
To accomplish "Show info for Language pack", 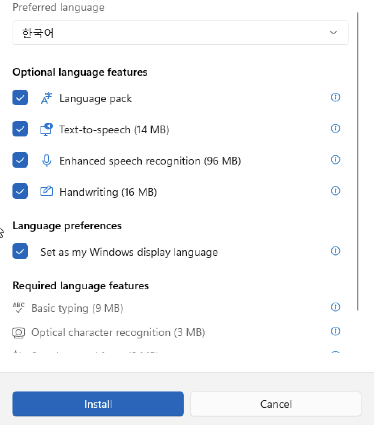I will (335, 97).
